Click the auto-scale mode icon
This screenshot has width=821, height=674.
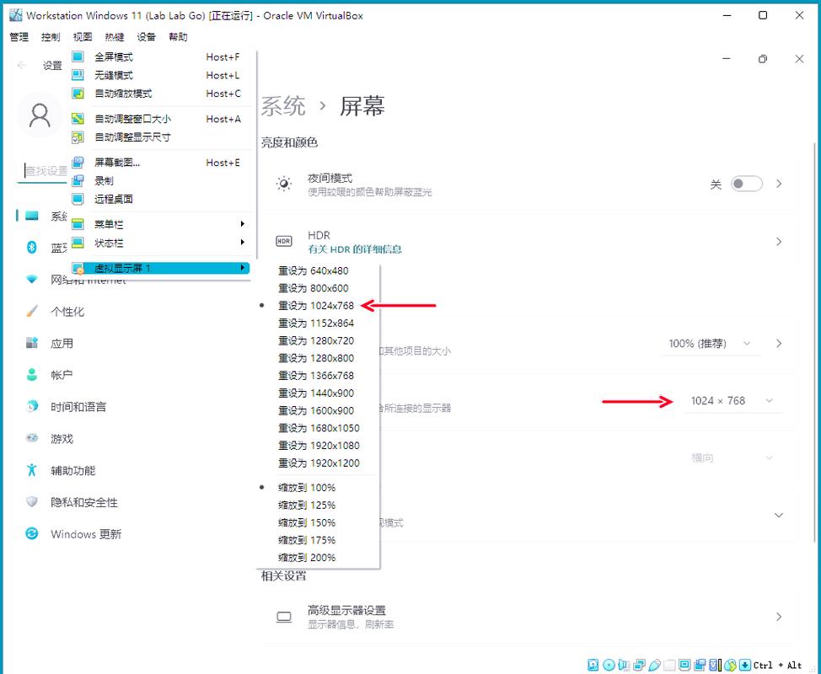(78, 94)
